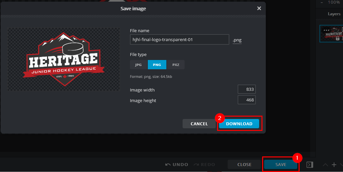Click the 'File type' label

point(138,54)
